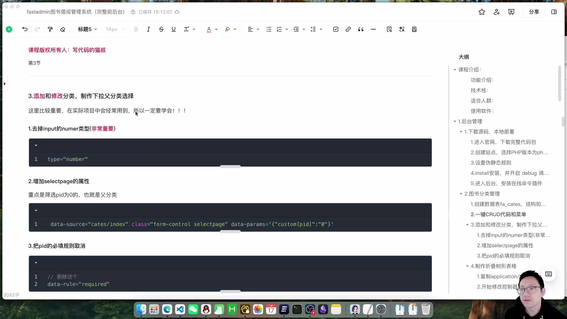Open Terminal from the Dock
This screenshot has width=567, height=319.
click(297, 309)
